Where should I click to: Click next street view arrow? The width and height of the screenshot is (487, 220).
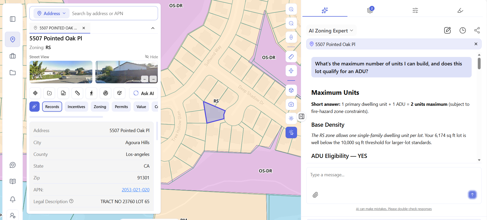(153, 79)
